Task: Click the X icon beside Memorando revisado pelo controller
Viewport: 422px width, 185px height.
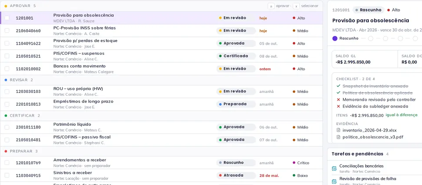Action: 338,100
